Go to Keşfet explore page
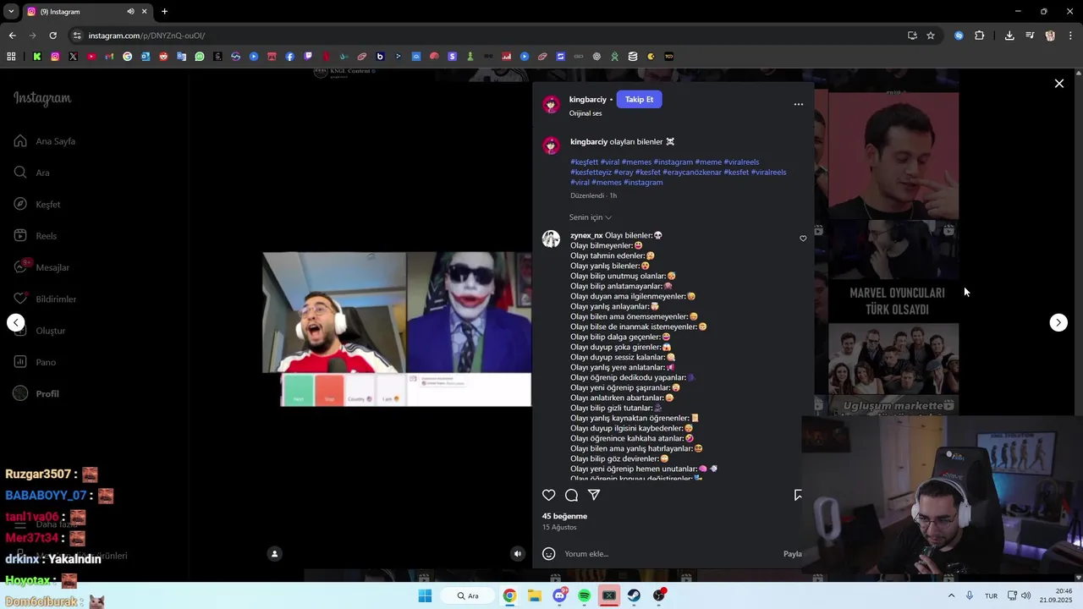The height and width of the screenshot is (609, 1083). coord(37,204)
